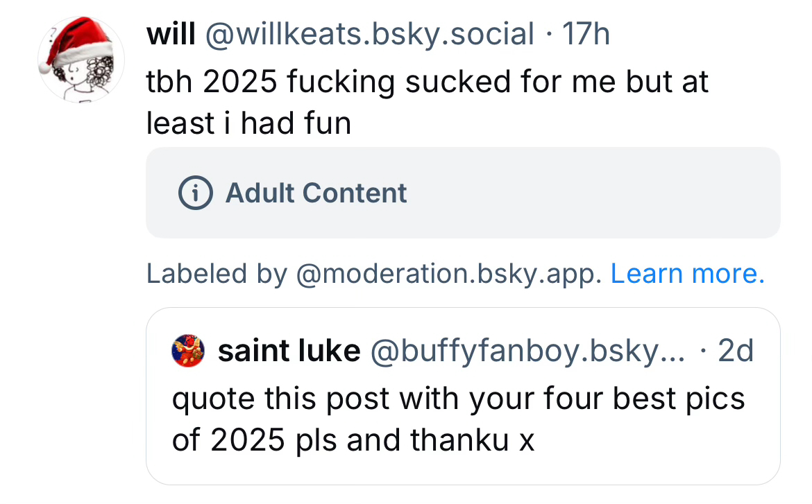Click "of 2025 pls and thanku x" line
Screen dimensions: 812x504
[353, 440]
